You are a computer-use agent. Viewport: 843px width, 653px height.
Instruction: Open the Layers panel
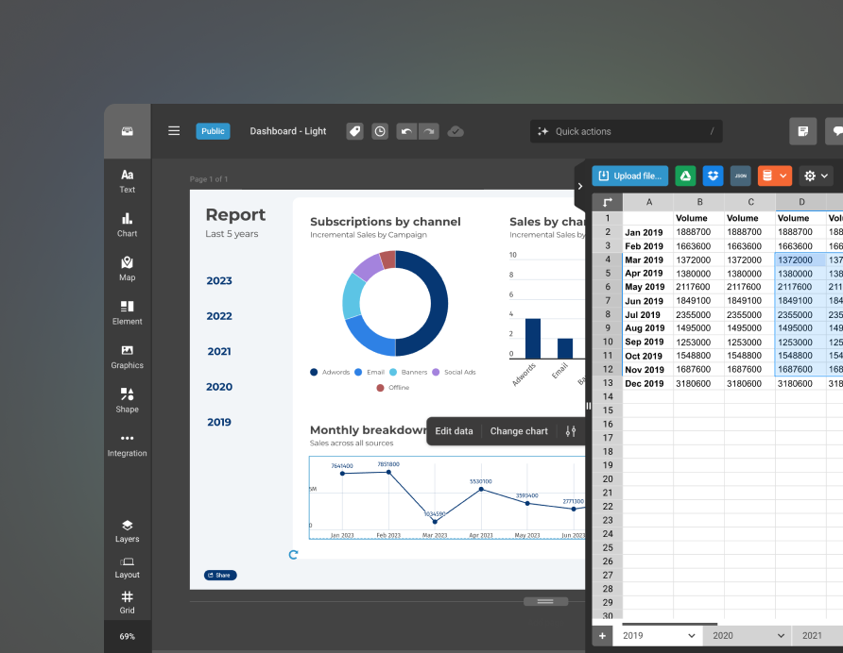click(127, 531)
